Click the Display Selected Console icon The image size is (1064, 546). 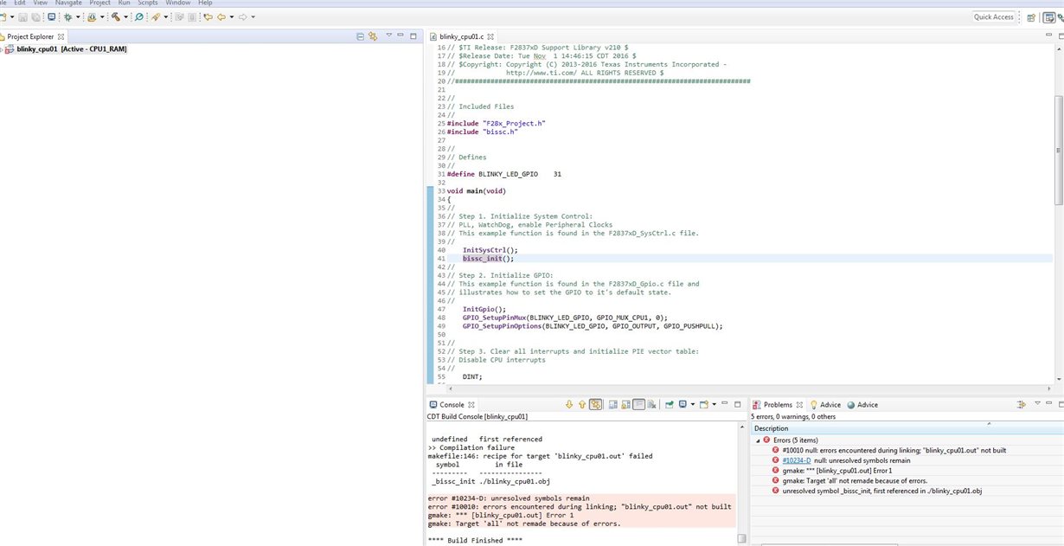tap(683, 404)
